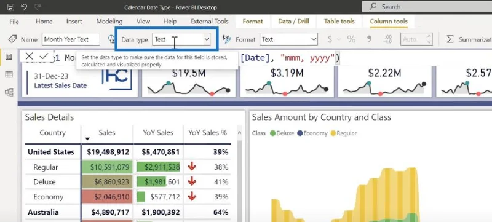
Task: Switch to the Table tools tab
Action: point(339,22)
